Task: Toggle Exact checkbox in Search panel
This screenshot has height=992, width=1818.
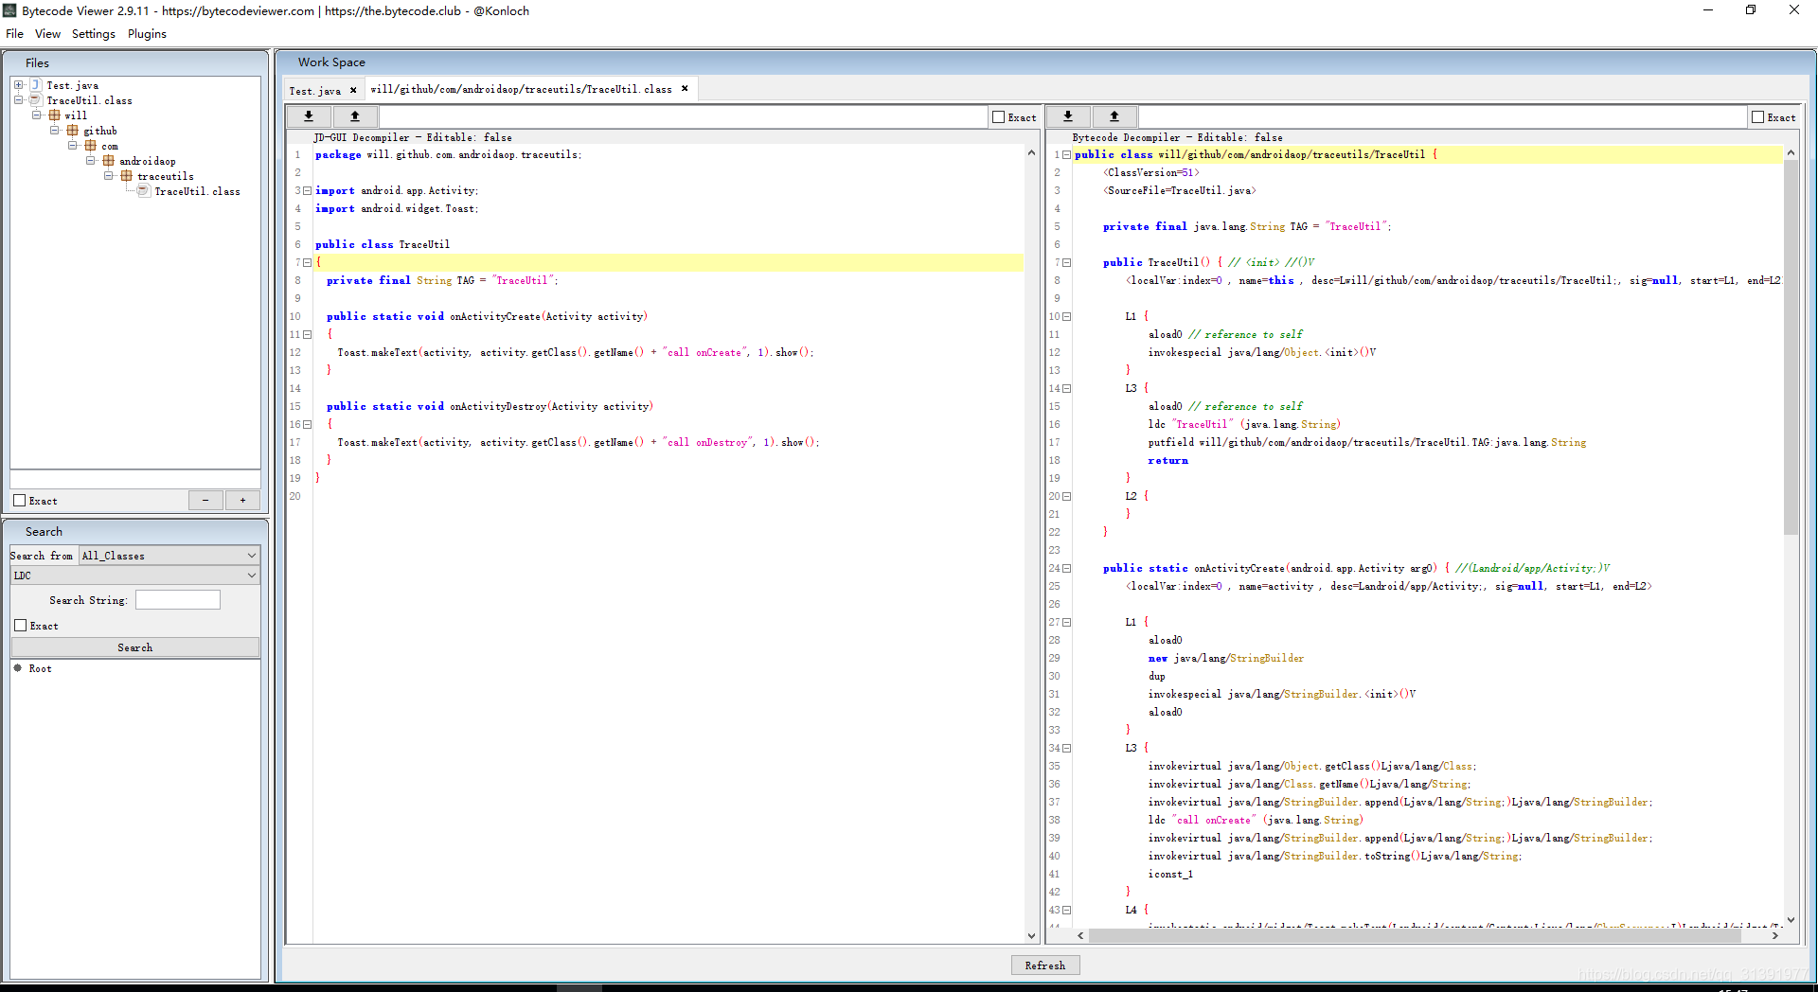Action: point(21,626)
